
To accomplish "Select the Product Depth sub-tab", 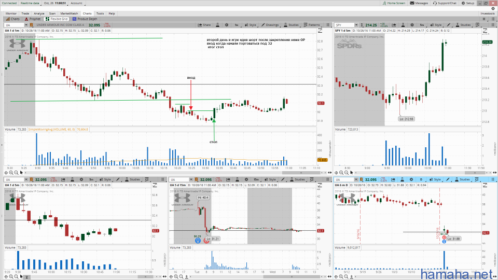I will click(85, 19).
